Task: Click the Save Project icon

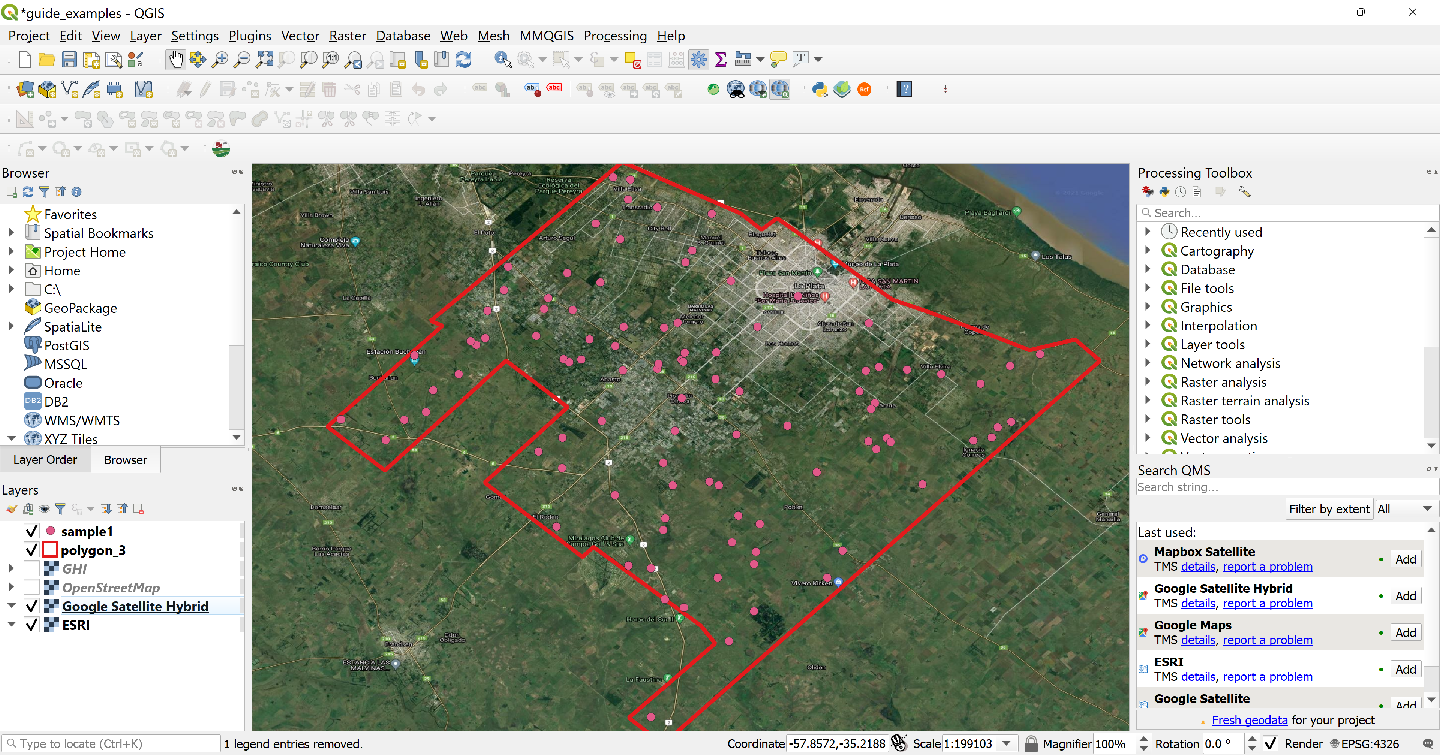Action: point(69,59)
